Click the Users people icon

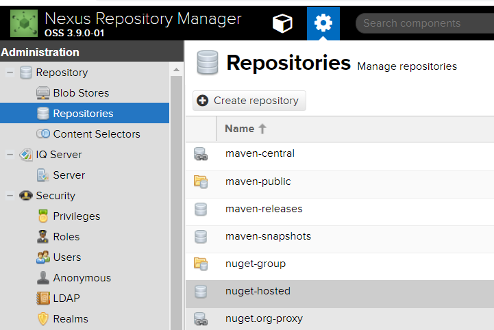[42, 257]
